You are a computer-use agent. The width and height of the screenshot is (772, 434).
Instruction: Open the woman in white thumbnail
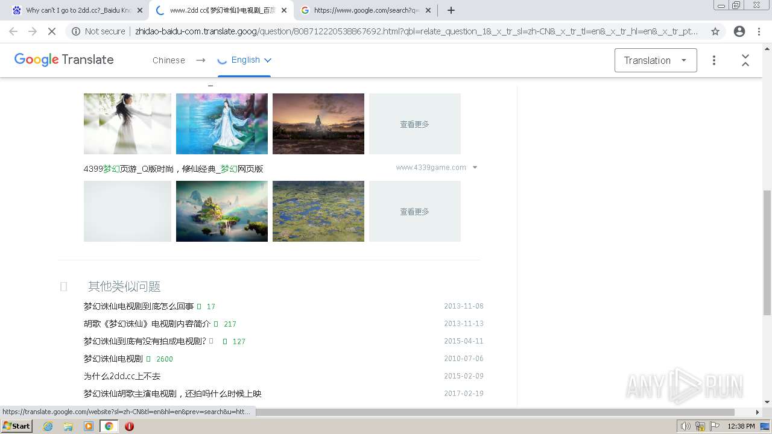tap(127, 124)
